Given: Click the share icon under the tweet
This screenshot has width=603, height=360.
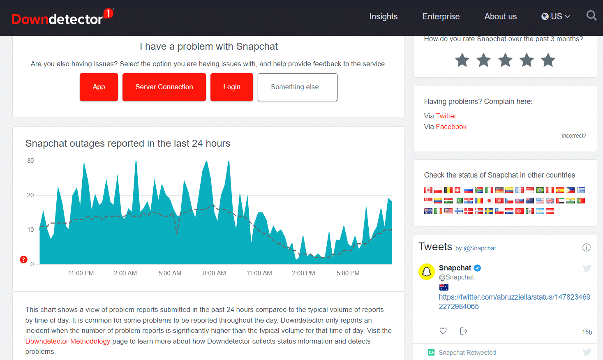Looking at the screenshot, I should [x=464, y=331].
